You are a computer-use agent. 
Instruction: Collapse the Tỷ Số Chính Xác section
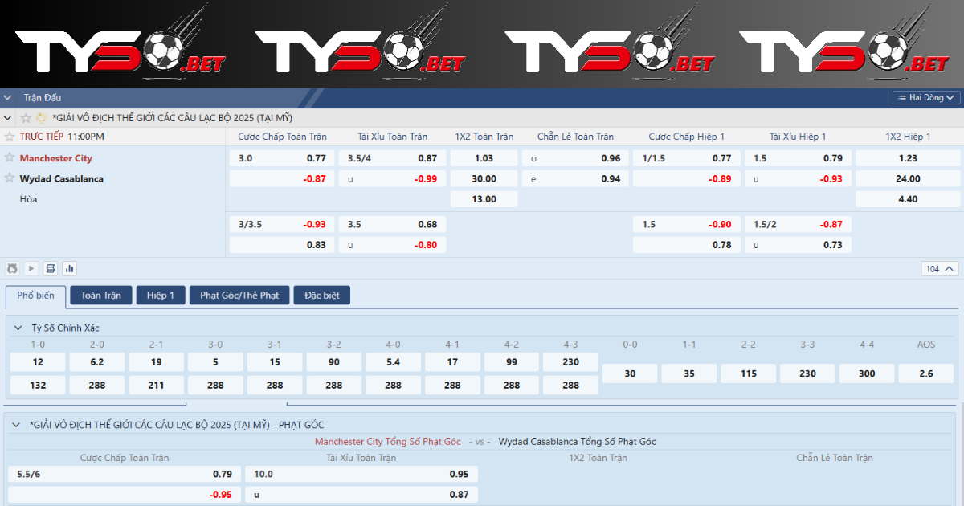(18, 328)
